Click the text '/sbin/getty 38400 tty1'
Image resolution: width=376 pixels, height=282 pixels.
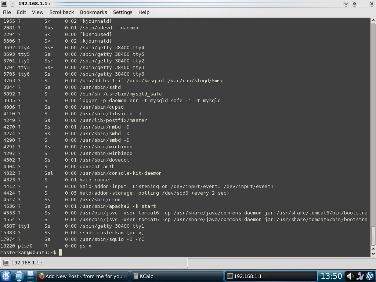(112, 226)
